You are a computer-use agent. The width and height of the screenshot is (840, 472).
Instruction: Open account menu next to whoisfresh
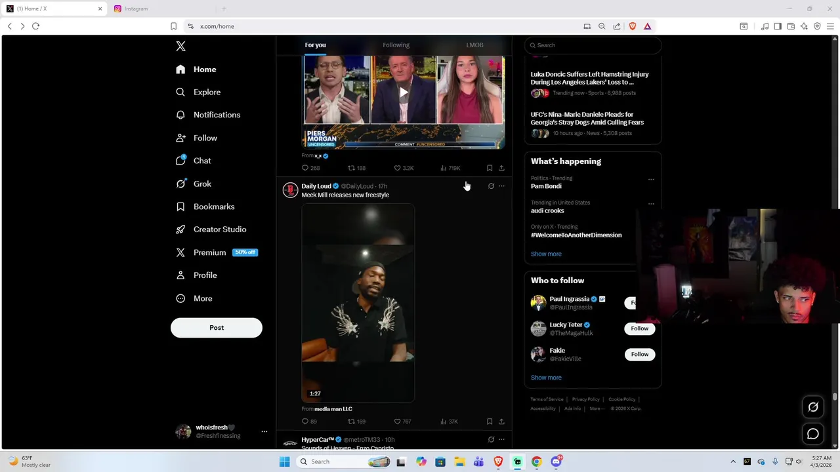(264, 431)
